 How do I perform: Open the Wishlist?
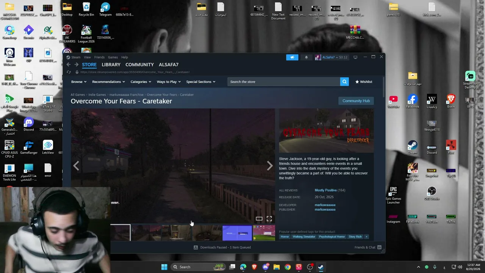364,82
